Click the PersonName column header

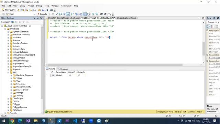pyautogui.click(x=61, y=72)
